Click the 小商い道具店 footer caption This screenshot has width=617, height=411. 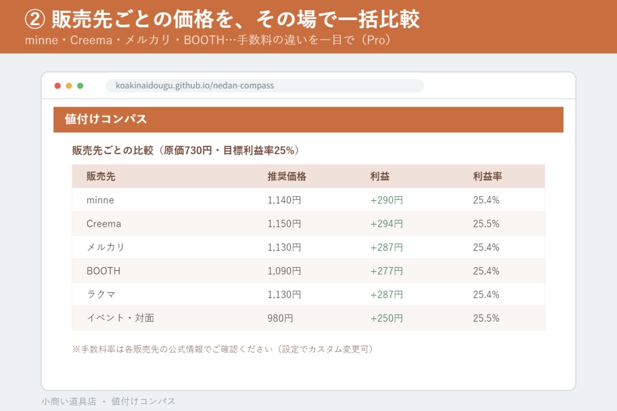[108, 401]
